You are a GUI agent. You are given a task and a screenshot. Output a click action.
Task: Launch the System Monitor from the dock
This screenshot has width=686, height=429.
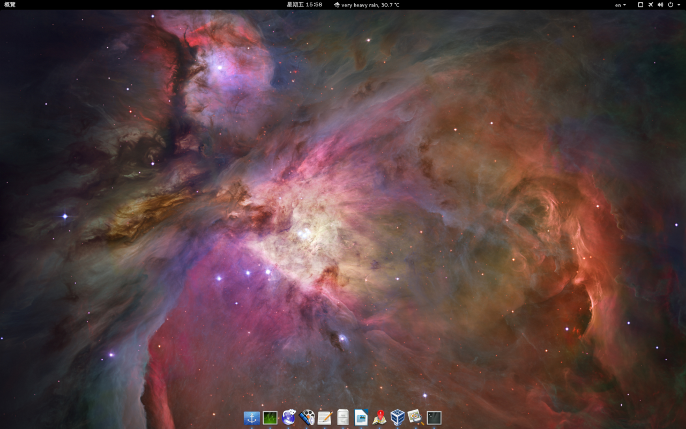click(x=270, y=418)
